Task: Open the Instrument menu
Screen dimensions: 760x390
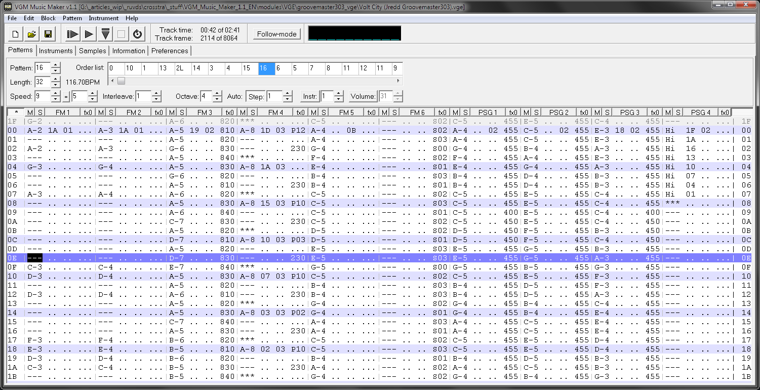Action: [x=104, y=18]
